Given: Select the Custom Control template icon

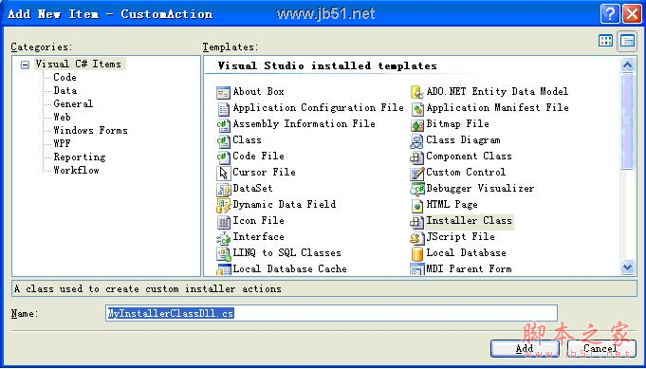Looking at the screenshot, I should click(x=417, y=173).
